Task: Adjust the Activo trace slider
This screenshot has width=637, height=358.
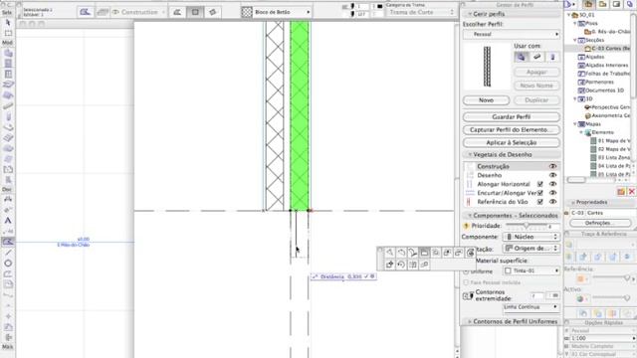Action: click(611, 298)
